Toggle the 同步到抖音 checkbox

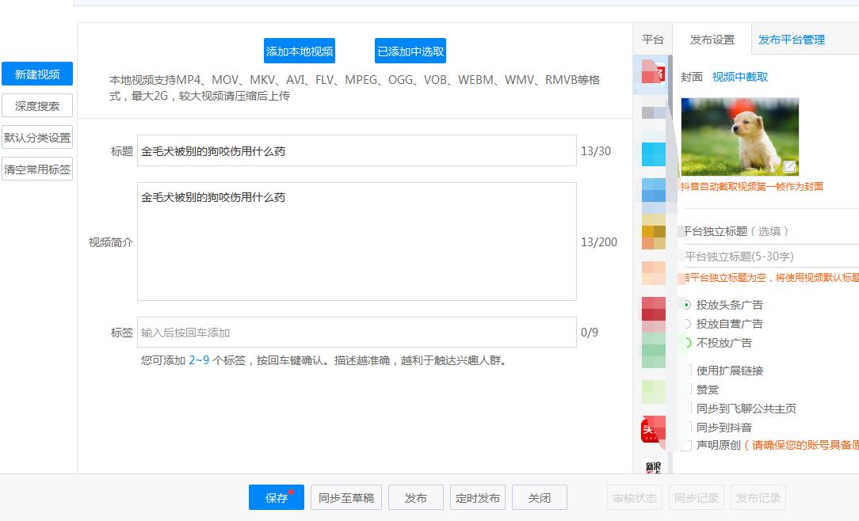tap(686, 428)
